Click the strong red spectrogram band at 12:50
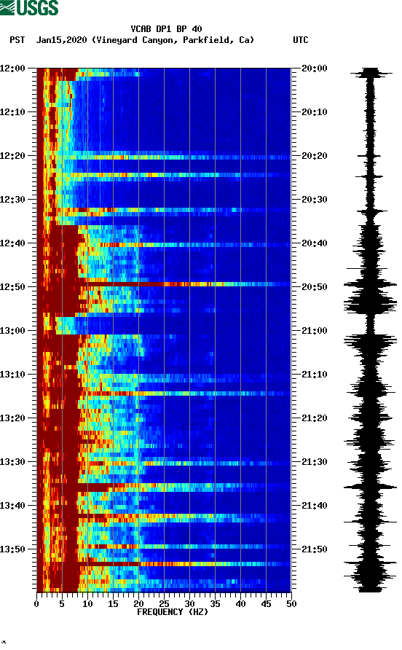The height and width of the screenshot is (650, 402). tap(164, 284)
